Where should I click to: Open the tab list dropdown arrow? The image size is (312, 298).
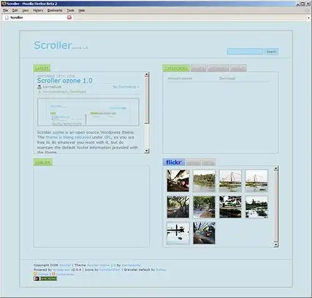click(x=308, y=18)
